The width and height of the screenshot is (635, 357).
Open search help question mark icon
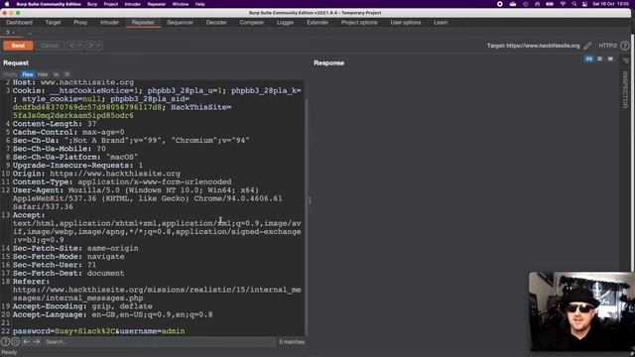(x=5, y=342)
